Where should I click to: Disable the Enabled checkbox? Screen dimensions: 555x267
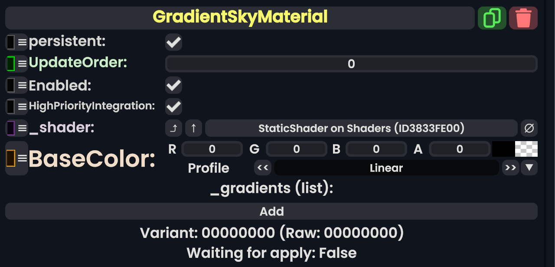click(173, 85)
